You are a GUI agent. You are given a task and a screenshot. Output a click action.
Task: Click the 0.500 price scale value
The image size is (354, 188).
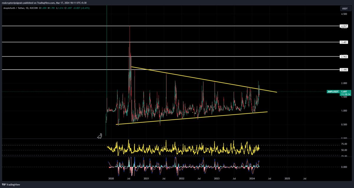[x=344, y=125]
